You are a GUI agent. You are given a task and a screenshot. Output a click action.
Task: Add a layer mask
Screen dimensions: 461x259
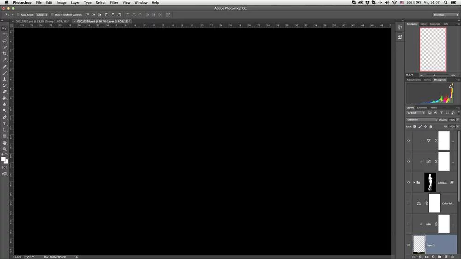[426, 257]
